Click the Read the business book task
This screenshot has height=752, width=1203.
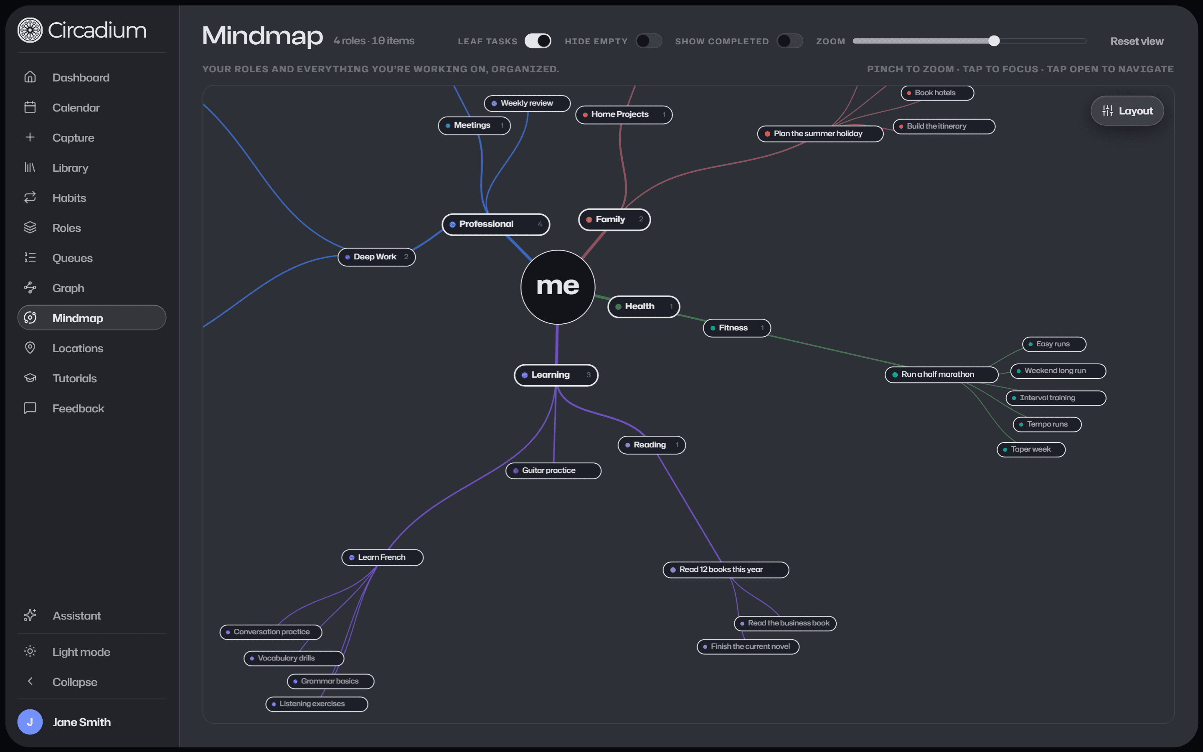click(x=785, y=623)
